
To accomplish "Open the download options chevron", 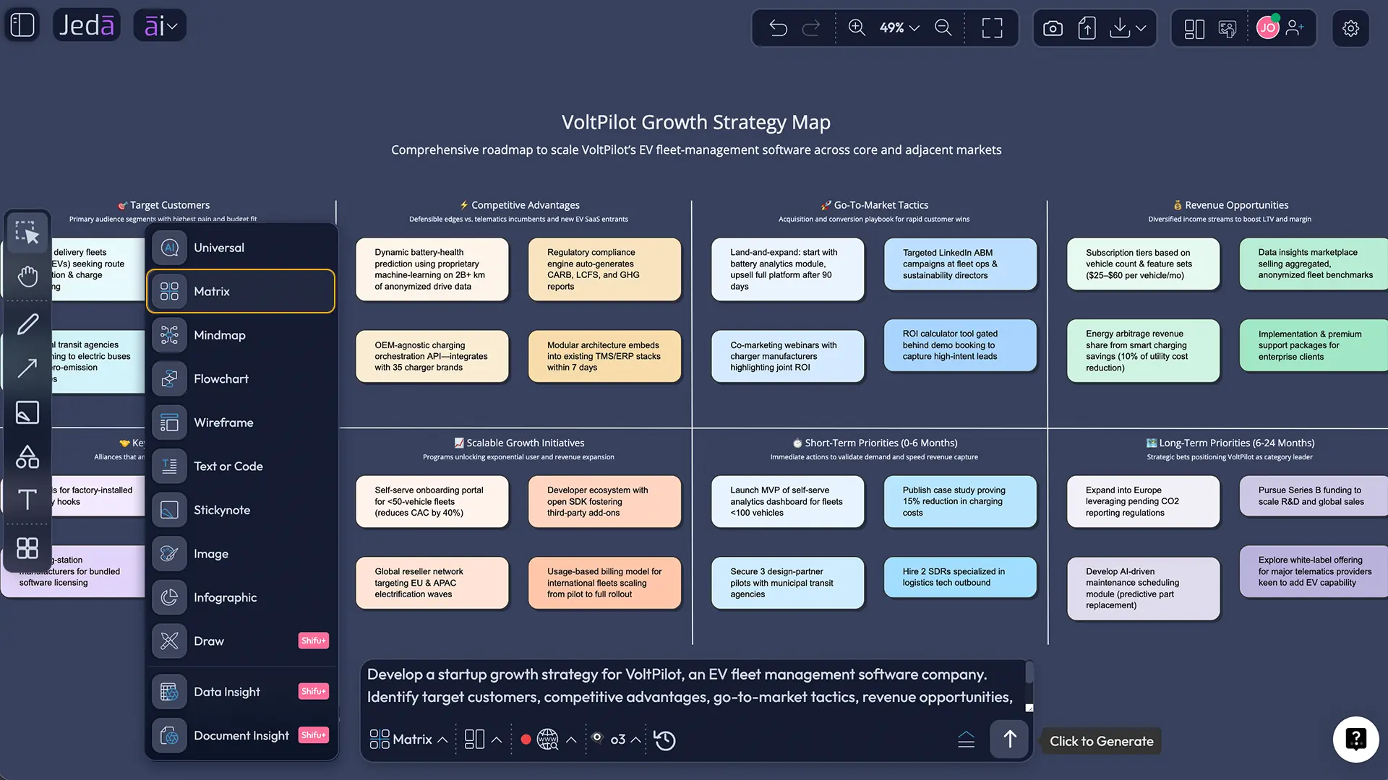I will pyautogui.click(x=1141, y=28).
